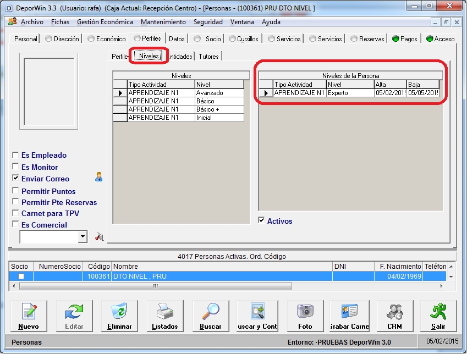Viewport: 467px width, 354px height.
Task: Select the DTO NIVEL , PRU person row
Action: (228, 276)
